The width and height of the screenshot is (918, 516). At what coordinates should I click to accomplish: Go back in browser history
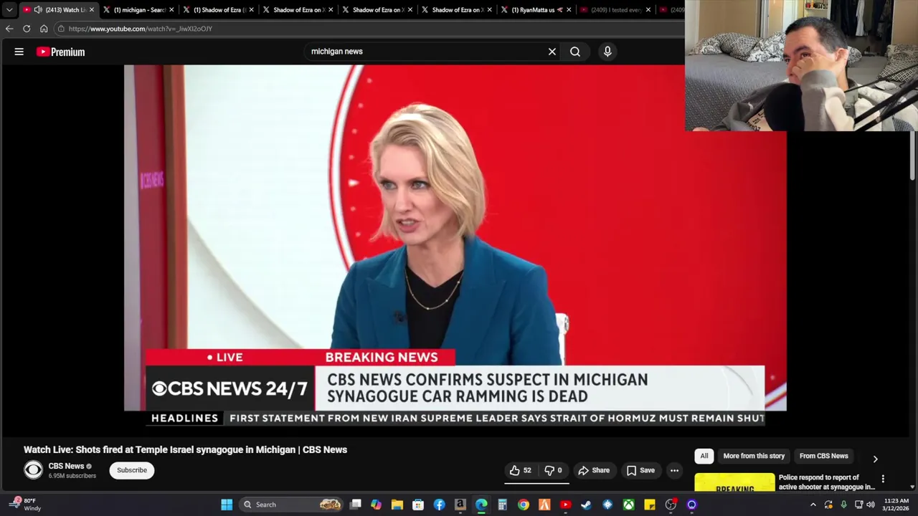click(x=9, y=29)
